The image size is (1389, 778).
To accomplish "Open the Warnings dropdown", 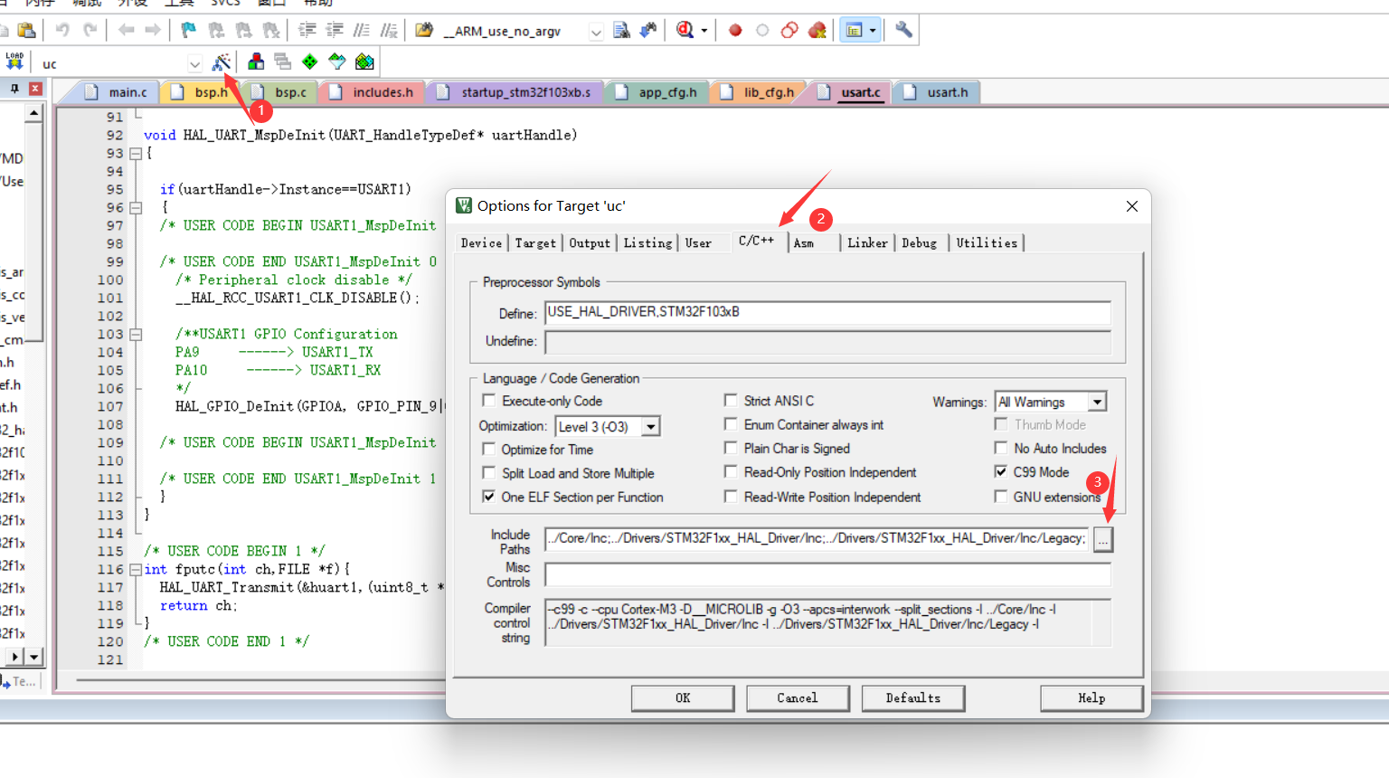I will (1097, 402).
